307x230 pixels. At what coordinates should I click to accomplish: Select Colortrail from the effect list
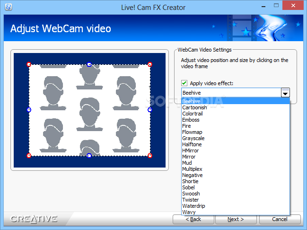(x=236, y=114)
